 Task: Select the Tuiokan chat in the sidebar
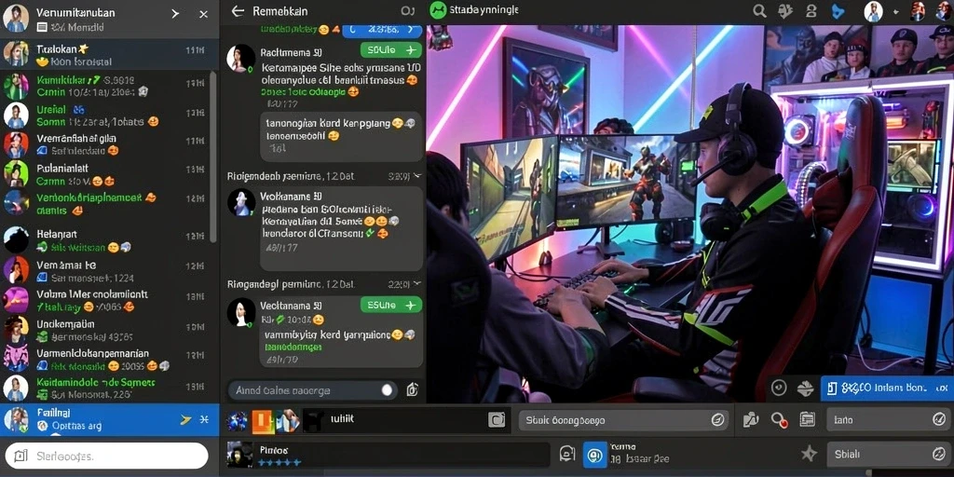coord(110,55)
